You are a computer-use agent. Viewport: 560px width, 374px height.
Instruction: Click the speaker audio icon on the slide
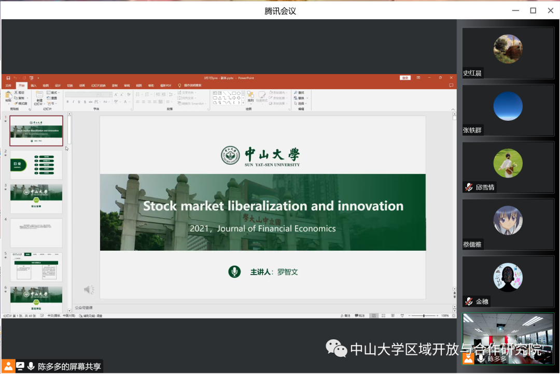pyautogui.click(x=89, y=290)
